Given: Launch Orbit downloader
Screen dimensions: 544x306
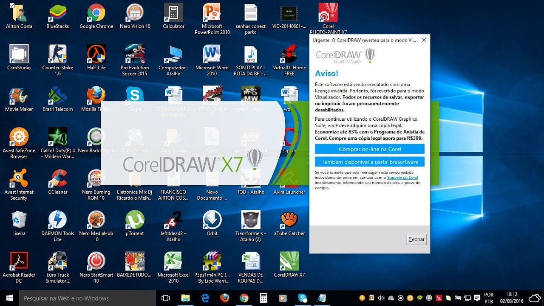Looking at the screenshot, I should tap(212, 223).
